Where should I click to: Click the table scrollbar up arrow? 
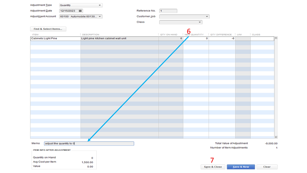click(x=276, y=38)
